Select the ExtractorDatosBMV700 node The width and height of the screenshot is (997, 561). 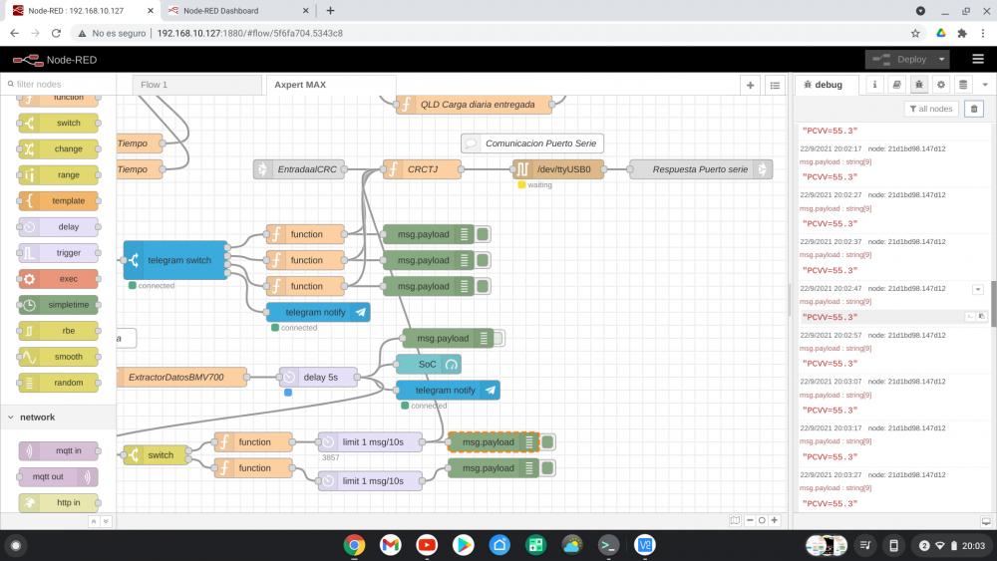(181, 378)
